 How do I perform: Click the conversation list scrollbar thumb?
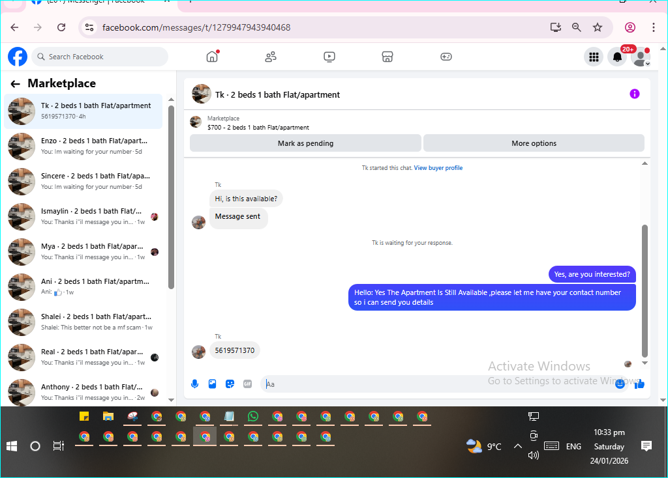pos(172,197)
